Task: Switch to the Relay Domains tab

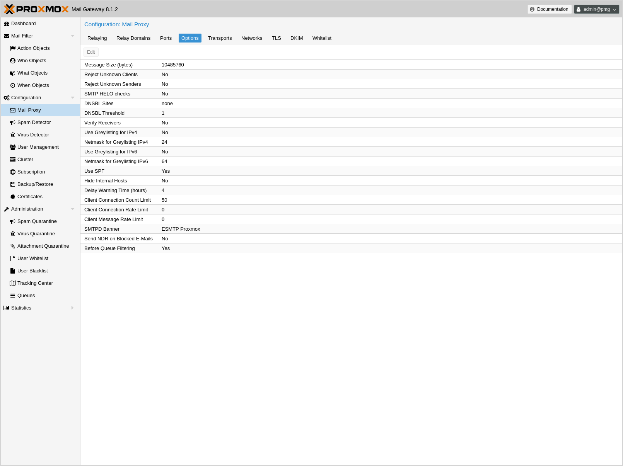Action: tap(133, 38)
